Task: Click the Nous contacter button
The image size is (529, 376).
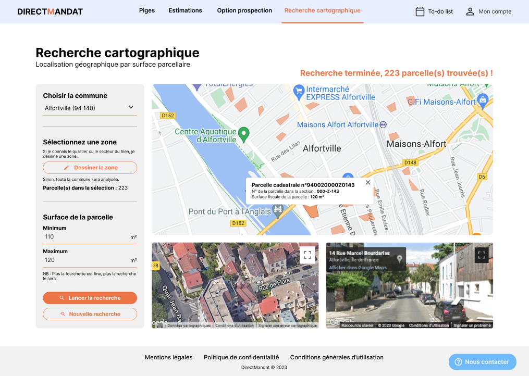Action: [x=483, y=362]
